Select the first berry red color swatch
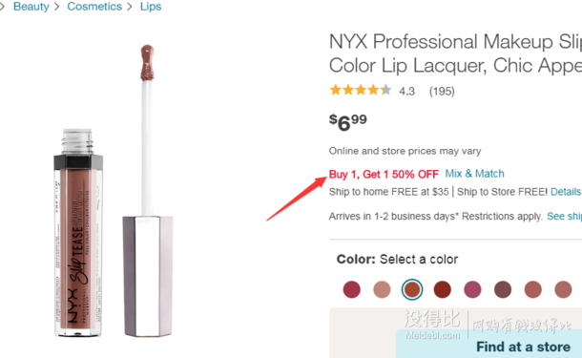This screenshot has height=358, width=582. (x=351, y=289)
